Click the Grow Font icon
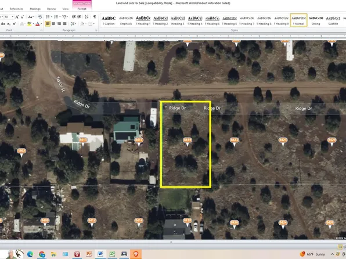This screenshot has width=346, height=259. click(17, 17)
